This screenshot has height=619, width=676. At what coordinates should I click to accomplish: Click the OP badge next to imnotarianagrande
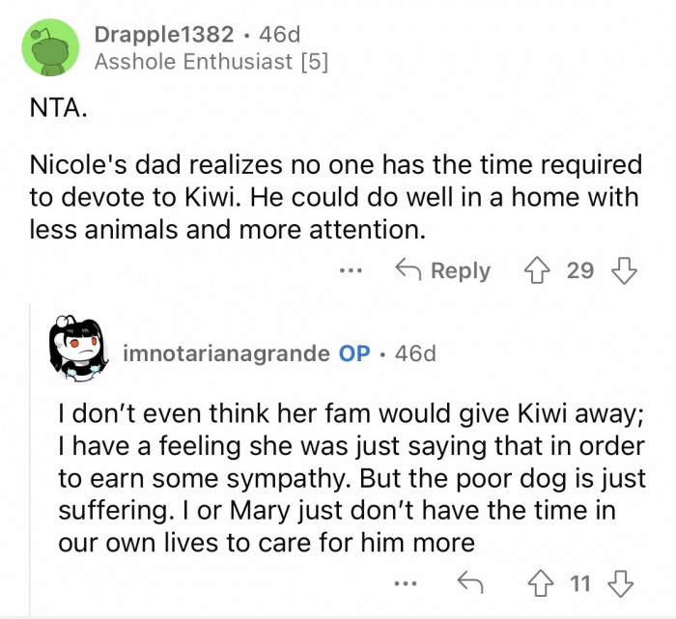pos(354,353)
